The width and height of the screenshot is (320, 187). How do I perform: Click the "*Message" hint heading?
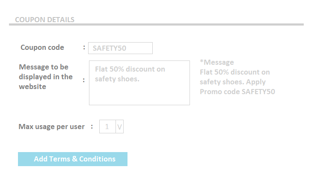coord(217,63)
